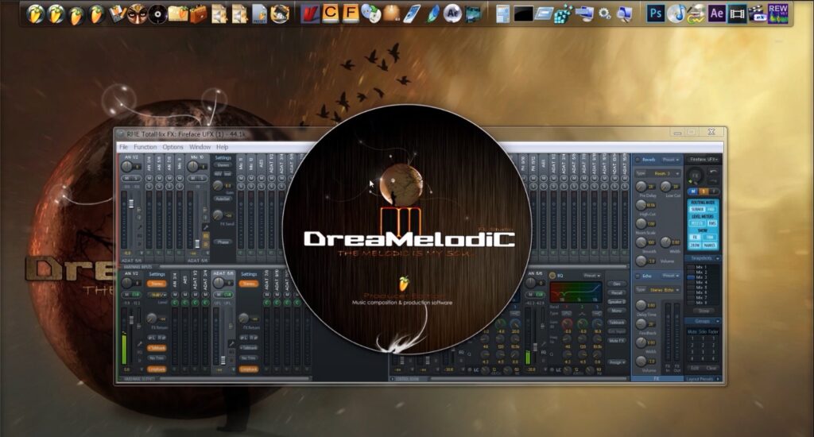Click undo arrow icon under Fireface UFX label
The image size is (814, 437).
click(x=713, y=172)
